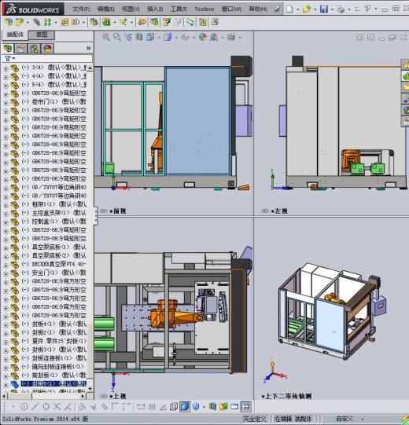Click the Save disk icon in title bar
Viewport: 409px width, 425px height.
click(323, 9)
